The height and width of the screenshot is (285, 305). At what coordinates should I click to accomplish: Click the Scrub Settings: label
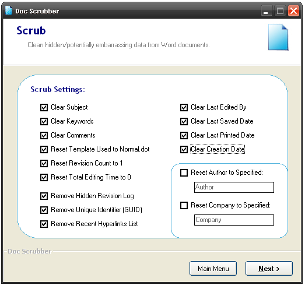[58, 89]
